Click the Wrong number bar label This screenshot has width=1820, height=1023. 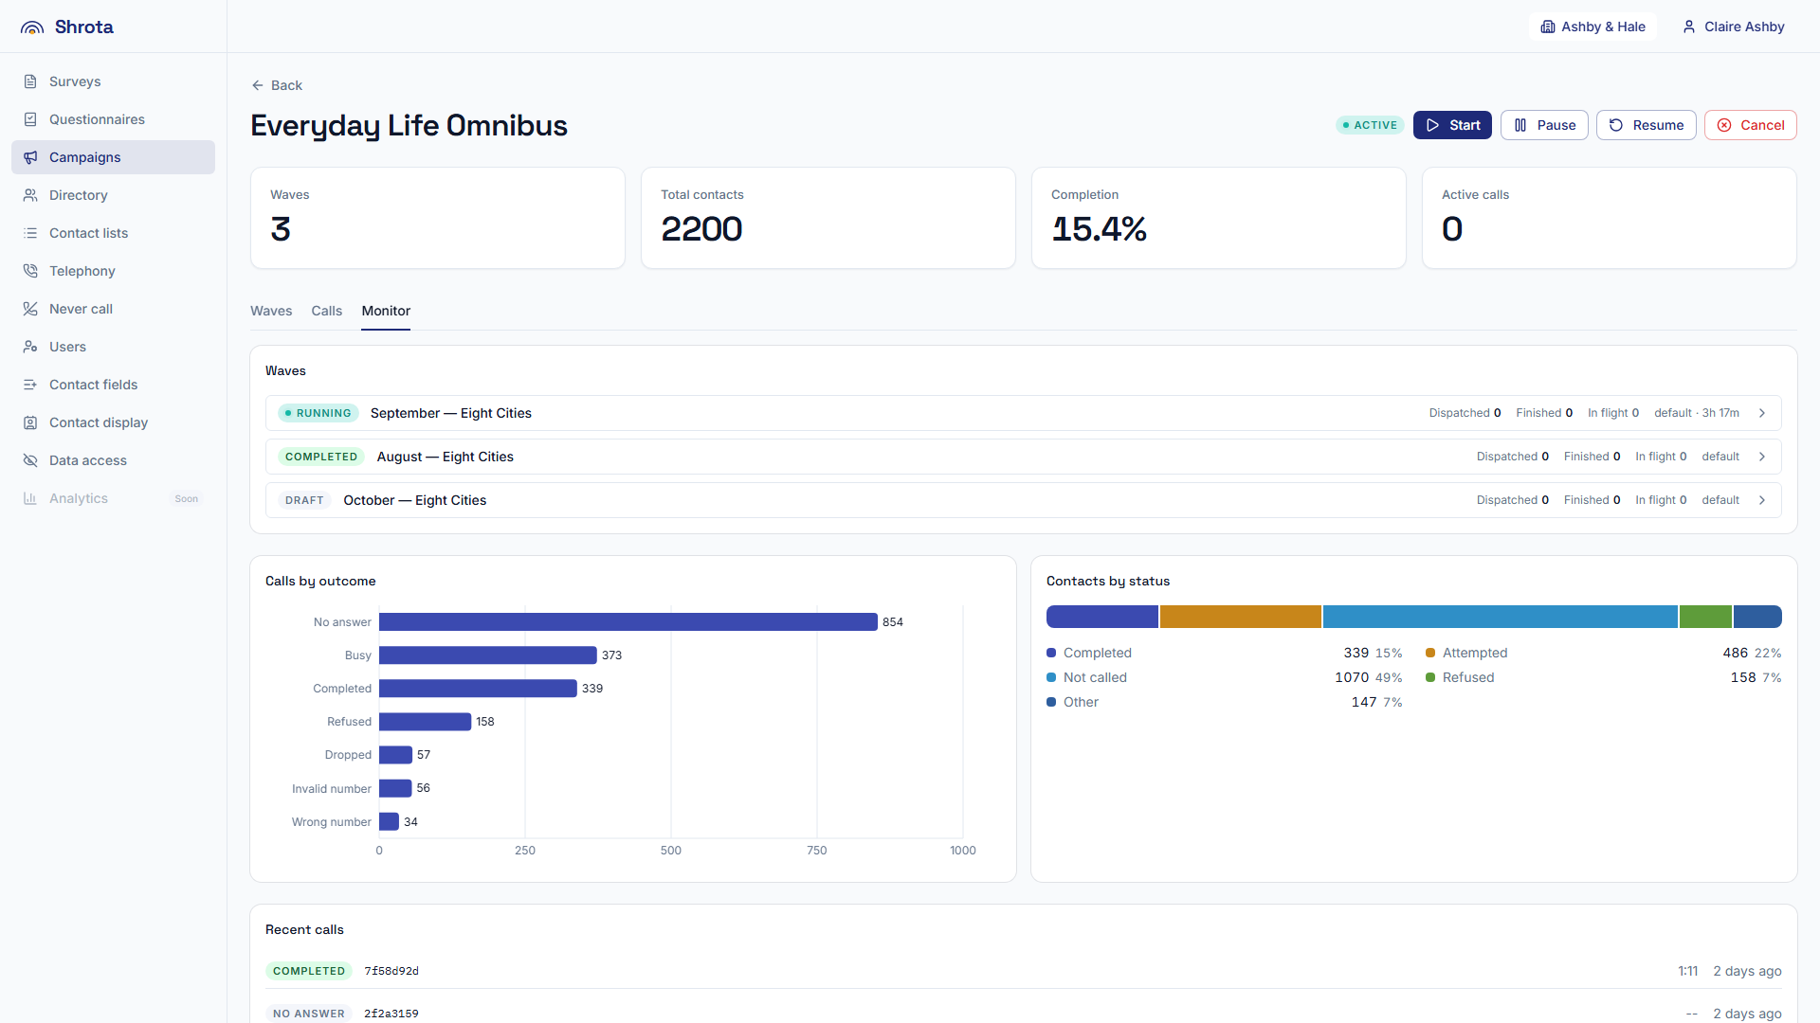(x=331, y=822)
